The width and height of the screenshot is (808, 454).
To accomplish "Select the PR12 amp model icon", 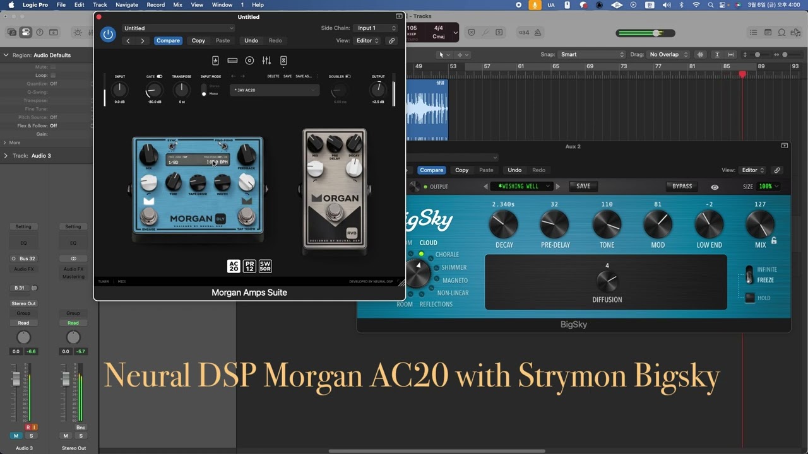I will (249, 266).
